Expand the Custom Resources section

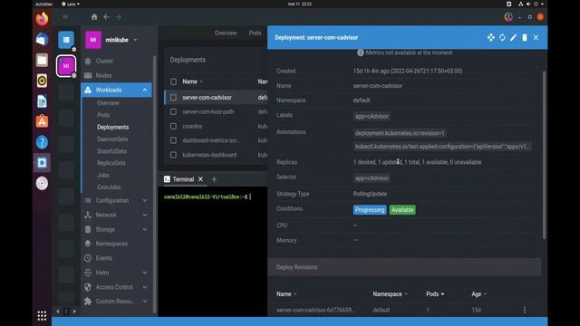(x=116, y=302)
